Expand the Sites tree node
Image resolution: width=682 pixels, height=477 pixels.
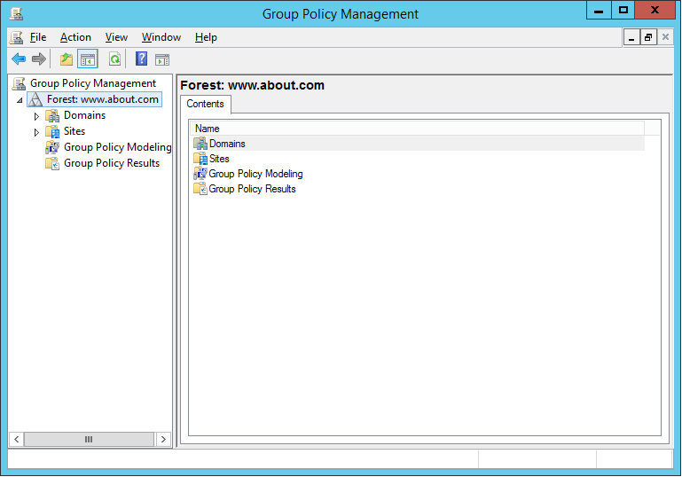[x=36, y=132]
